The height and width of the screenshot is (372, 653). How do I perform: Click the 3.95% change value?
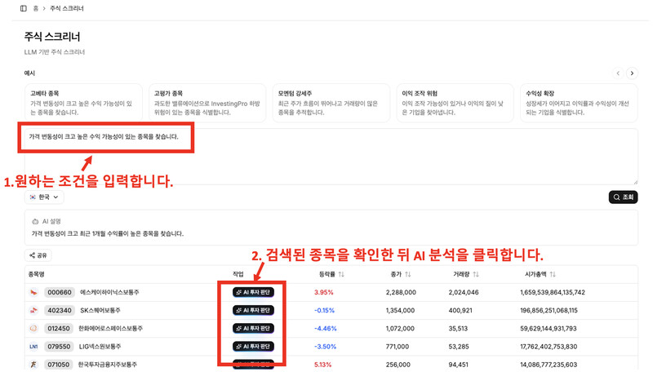323,292
